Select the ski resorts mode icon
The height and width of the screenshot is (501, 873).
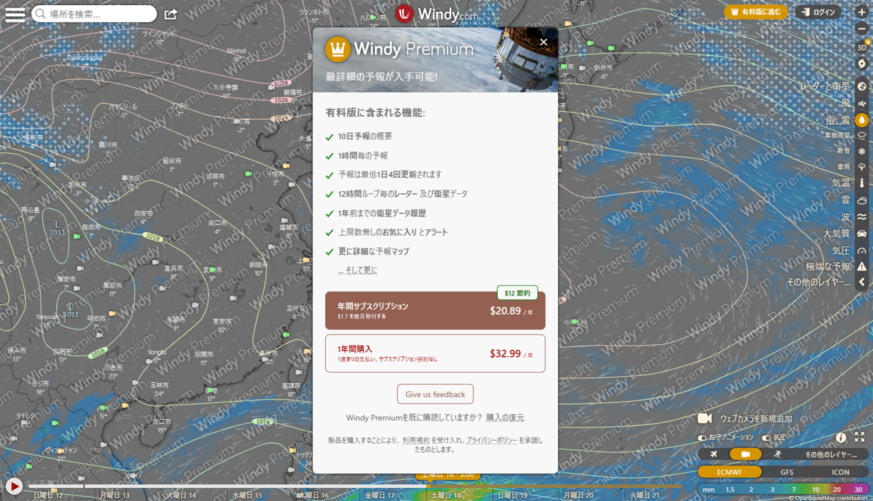tap(778, 454)
